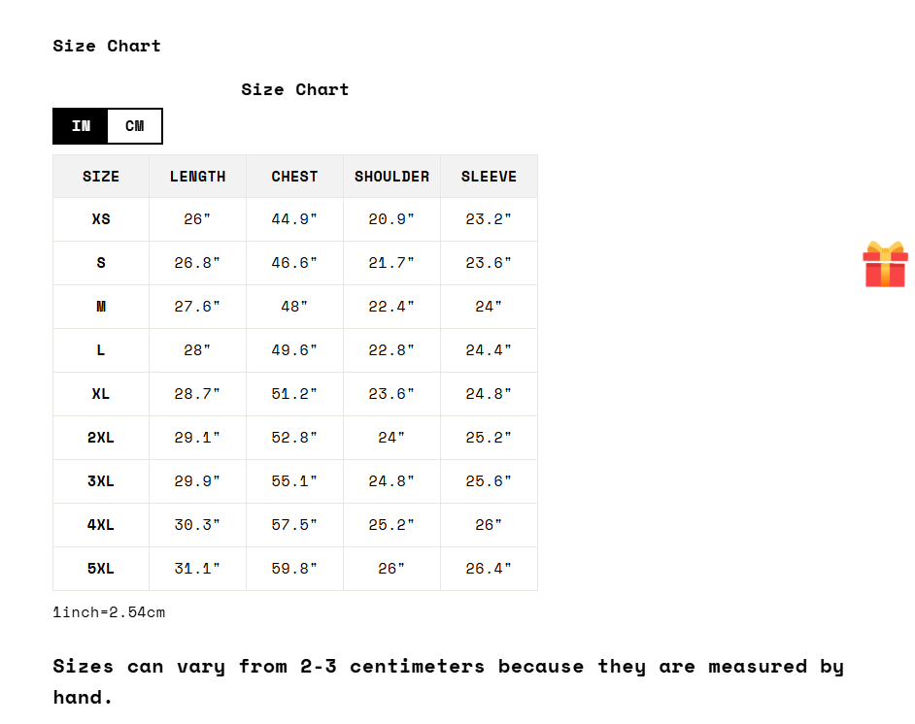Click the 3XL size row label

[x=101, y=481]
